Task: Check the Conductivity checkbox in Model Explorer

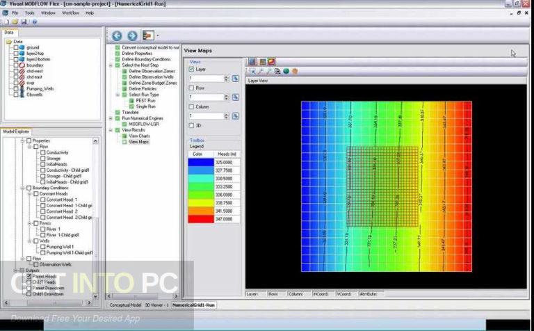Action: (x=43, y=152)
